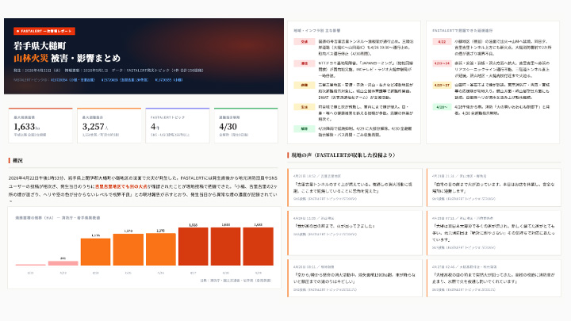The height and width of the screenshot is (321, 571).
Task: Click the SNS source line in the 大槌高校 card
Action: 464,290
